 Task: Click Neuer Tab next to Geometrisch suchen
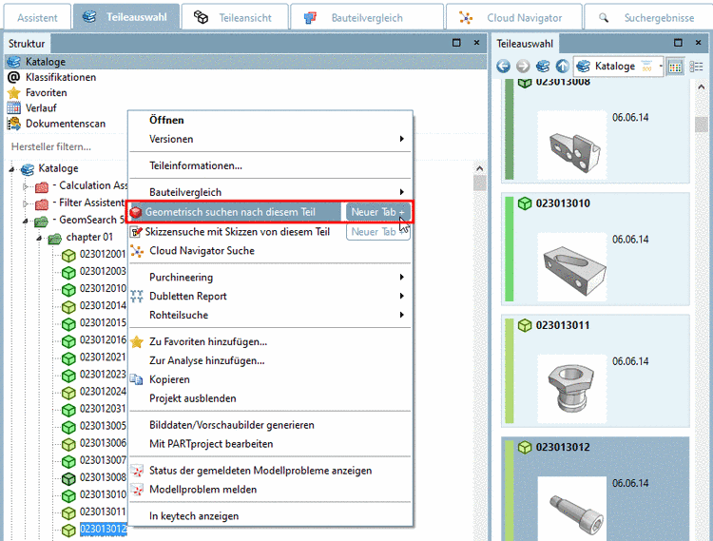tap(377, 212)
